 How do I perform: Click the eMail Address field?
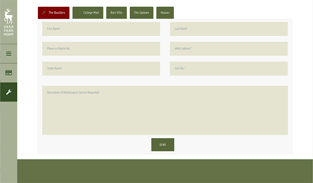(x=229, y=49)
